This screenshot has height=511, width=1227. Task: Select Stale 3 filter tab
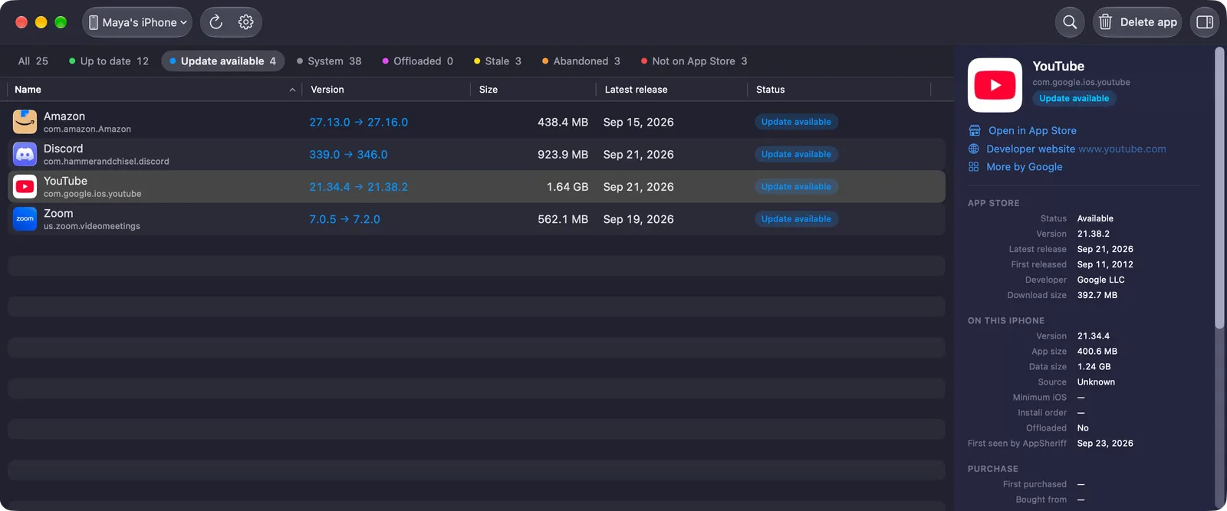tap(498, 61)
